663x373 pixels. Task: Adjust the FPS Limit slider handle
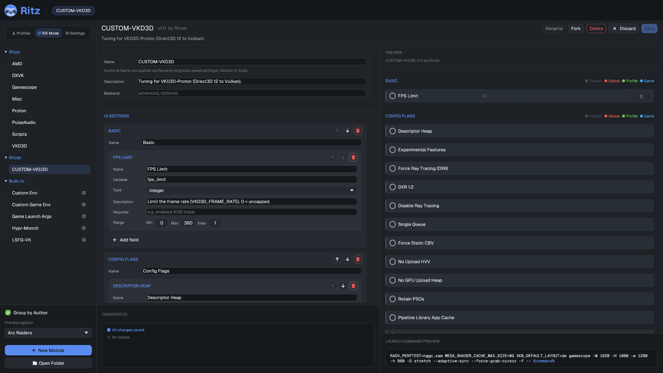(484, 96)
